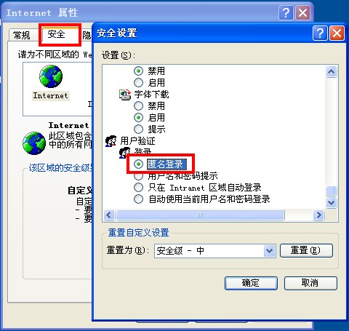Click the user authentication icon (用户验证)
Viewport: 349px width, 331px height.
point(111,141)
